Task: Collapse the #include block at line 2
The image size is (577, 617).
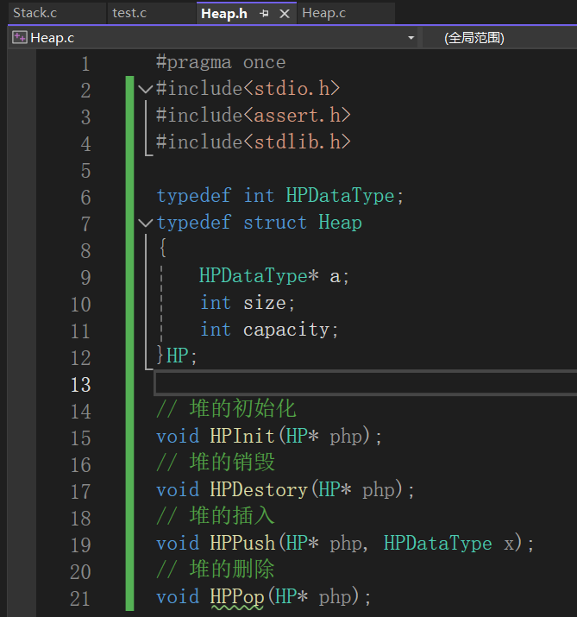Action: pyautogui.click(x=146, y=90)
